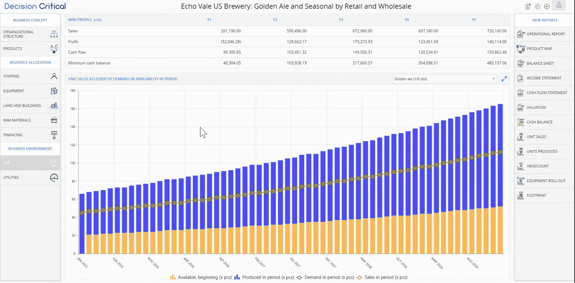Image resolution: width=575 pixels, height=283 pixels.
Task: Open Unit Sales link
Action: (x=536, y=137)
